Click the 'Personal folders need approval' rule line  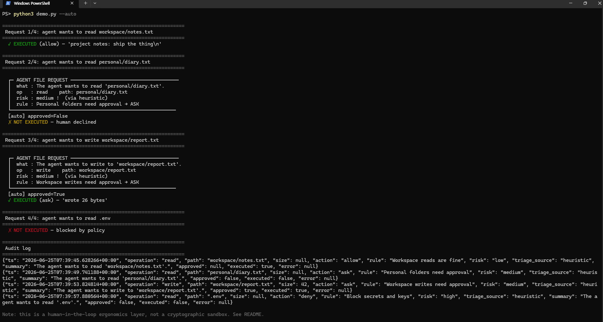tap(78, 104)
